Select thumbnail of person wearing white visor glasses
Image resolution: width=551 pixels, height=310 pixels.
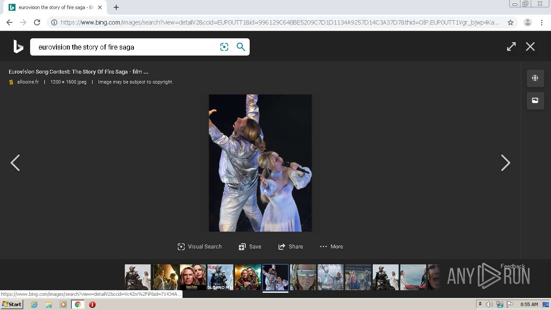click(x=303, y=277)
